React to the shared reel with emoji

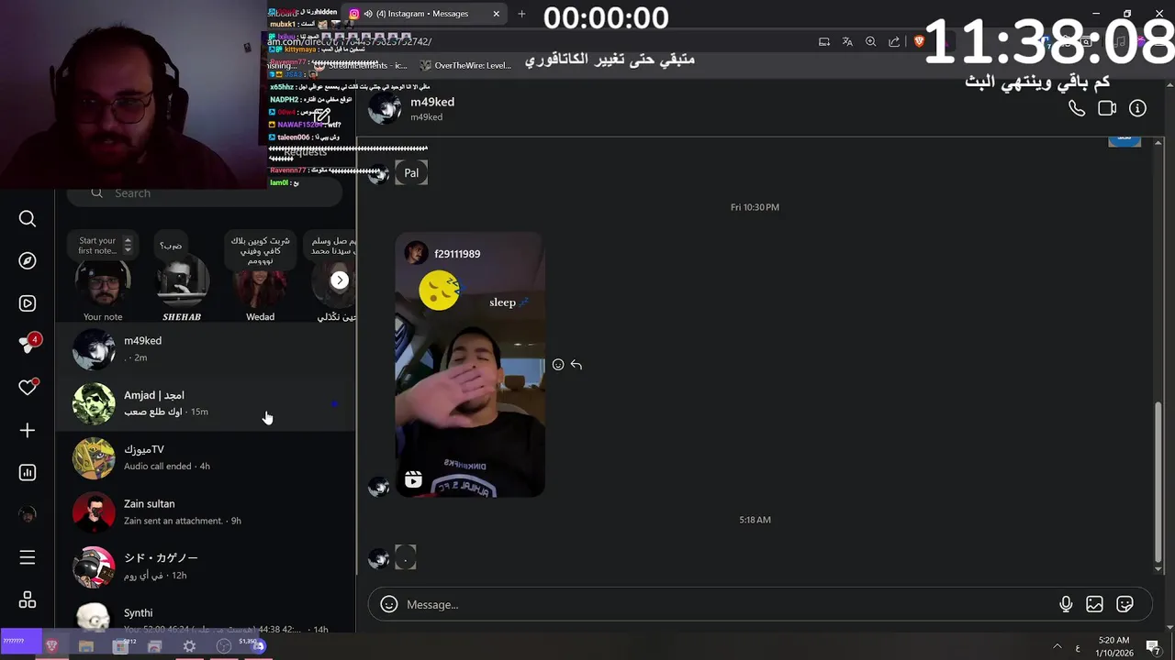(558, 365)
